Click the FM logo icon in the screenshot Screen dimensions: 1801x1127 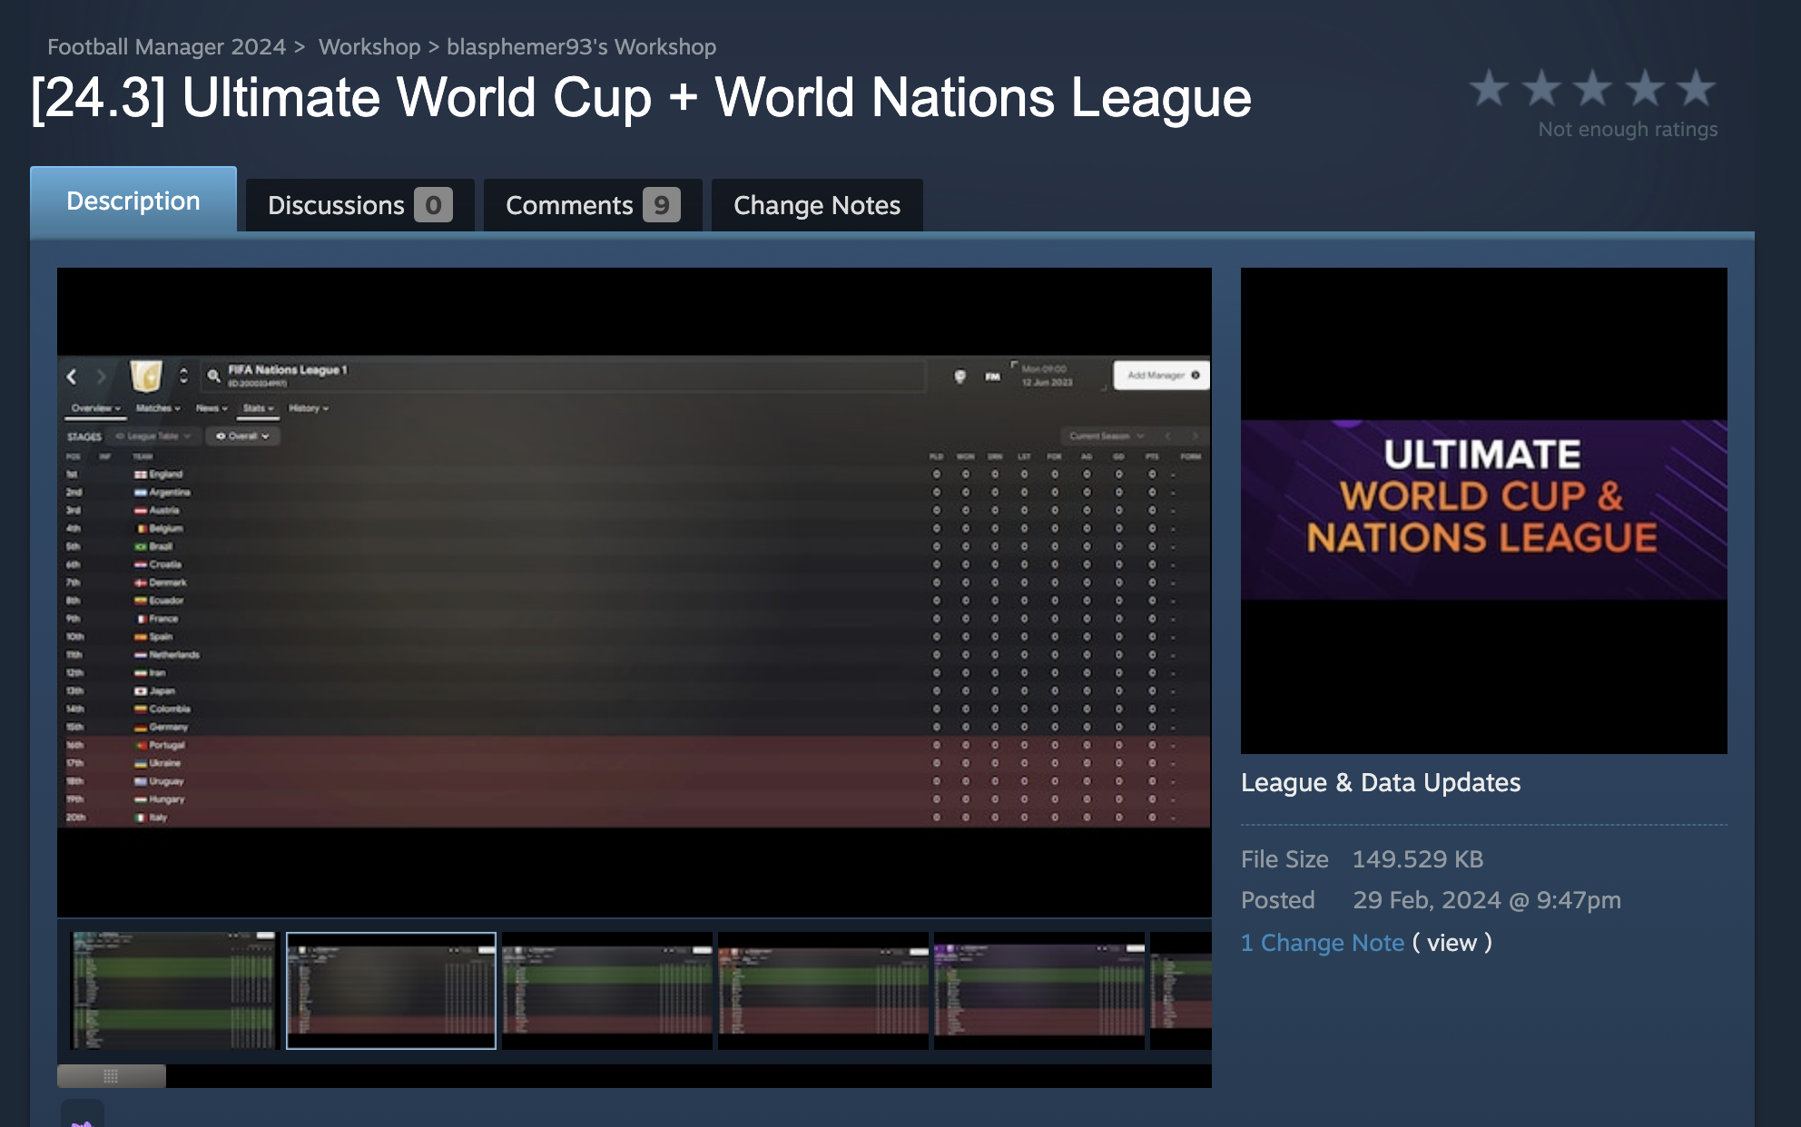coord(993,376)
